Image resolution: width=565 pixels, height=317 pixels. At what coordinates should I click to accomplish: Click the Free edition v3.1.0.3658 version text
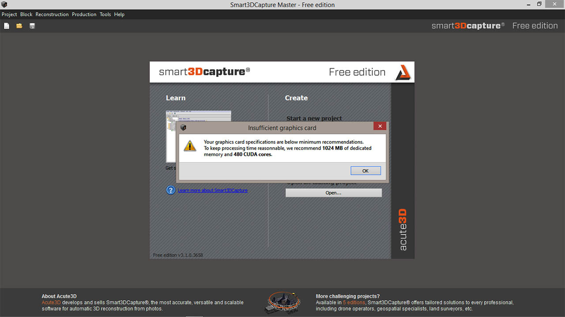[178, 255]
